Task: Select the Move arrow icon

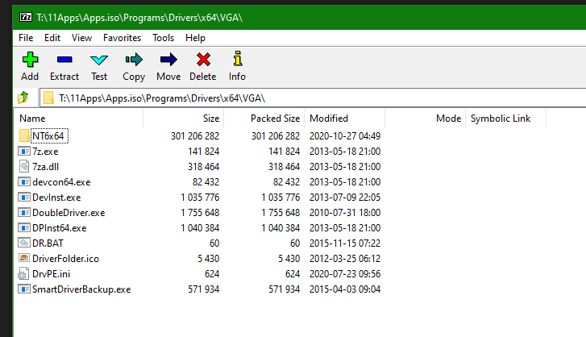Action: (168, 60)
